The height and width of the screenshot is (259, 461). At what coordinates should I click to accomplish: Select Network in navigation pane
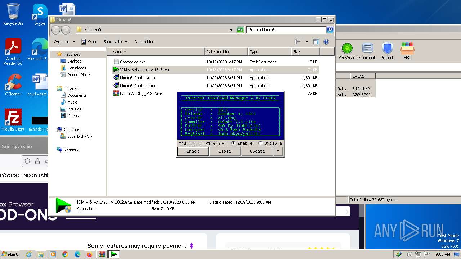71,150
